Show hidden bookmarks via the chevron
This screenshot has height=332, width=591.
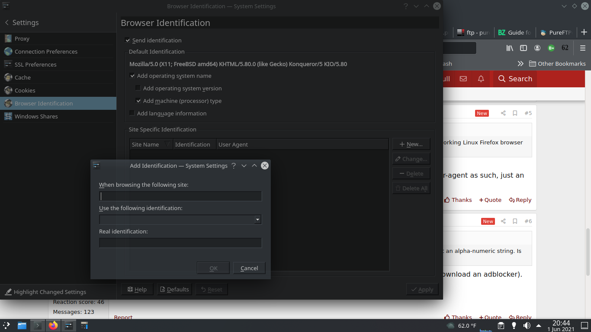520,64
